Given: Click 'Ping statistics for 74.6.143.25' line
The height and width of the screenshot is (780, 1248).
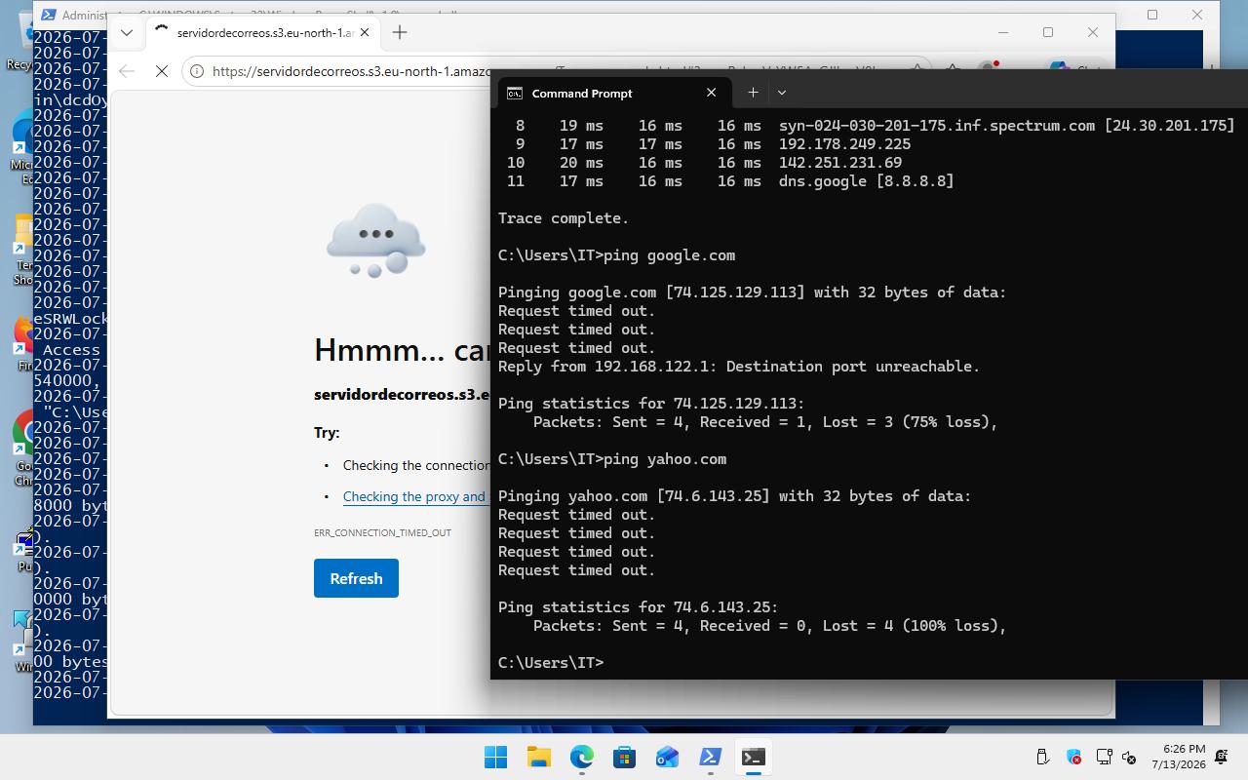Looking at the screenshot, I should tap(639, 607).
